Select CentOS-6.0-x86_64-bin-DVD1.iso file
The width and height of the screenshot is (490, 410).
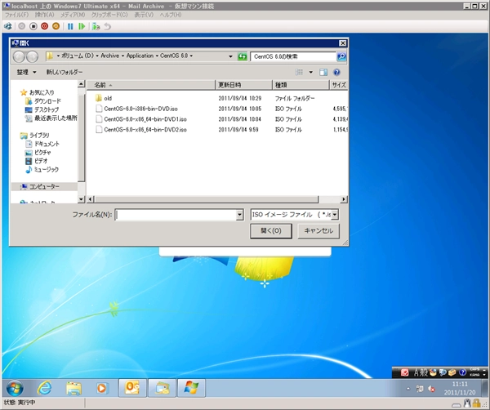pyautogui.click(x=145, y=119)
